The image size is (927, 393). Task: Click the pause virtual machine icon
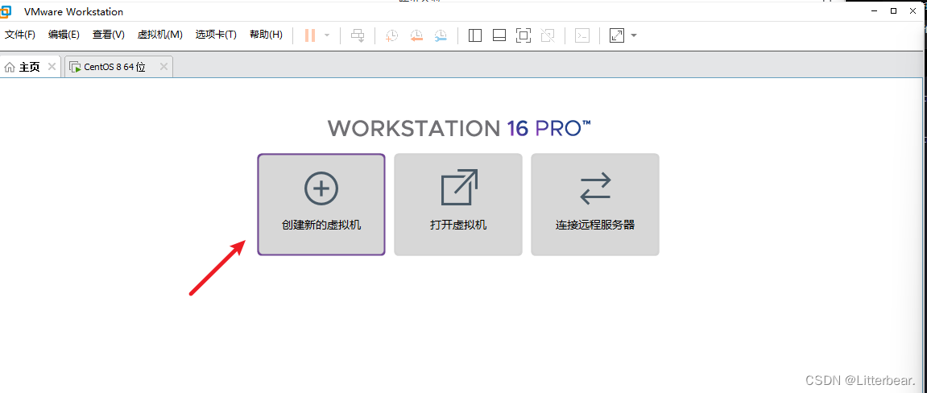(x=310, y=35)
